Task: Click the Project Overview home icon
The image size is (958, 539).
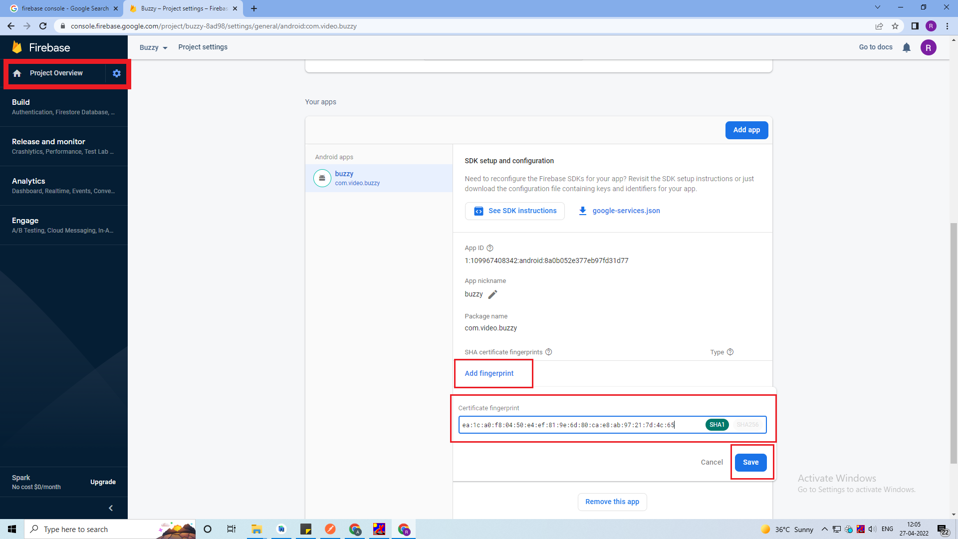Action: point(17,73)
